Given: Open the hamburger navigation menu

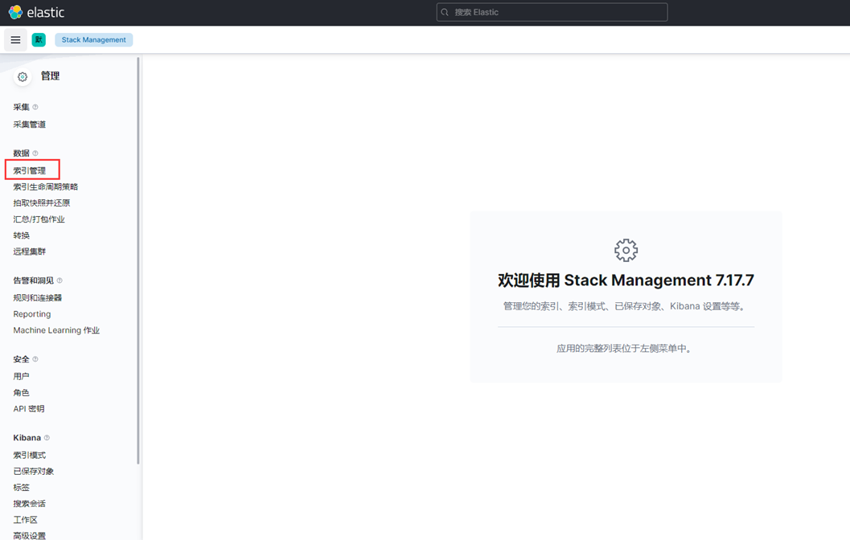Looking at the screenshot, I should coord(16,40).
